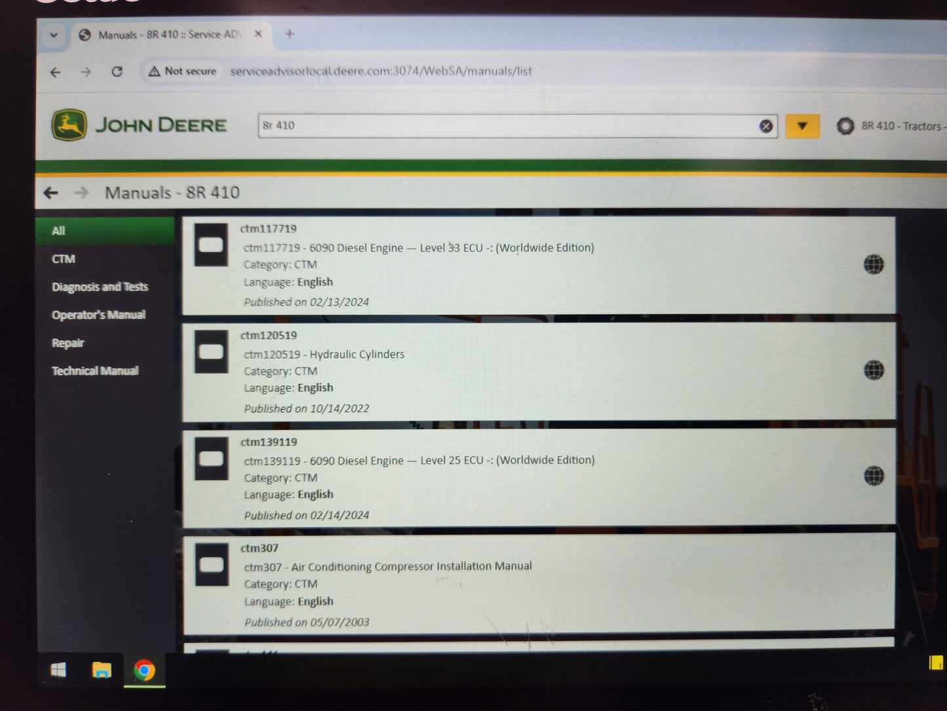Filter by Operator's Manual
This screenshot has height=711, width=947.
click(98, 315)
